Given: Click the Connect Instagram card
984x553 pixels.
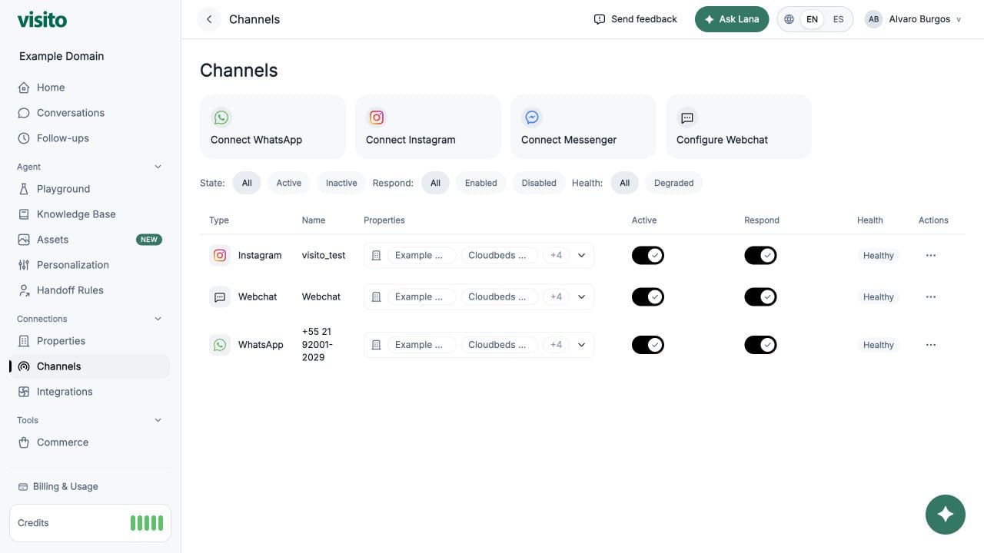Looking at the screenshot, I should coord(428,127).
